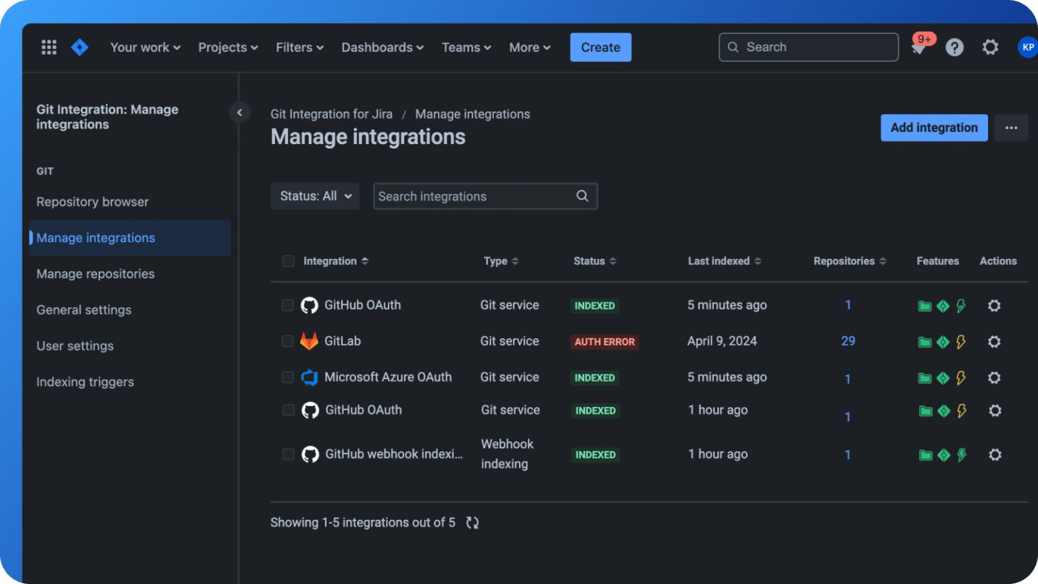Expand the Teams dropdown
Viewport: 1038px width, 584px height.
tap(466, 47)
